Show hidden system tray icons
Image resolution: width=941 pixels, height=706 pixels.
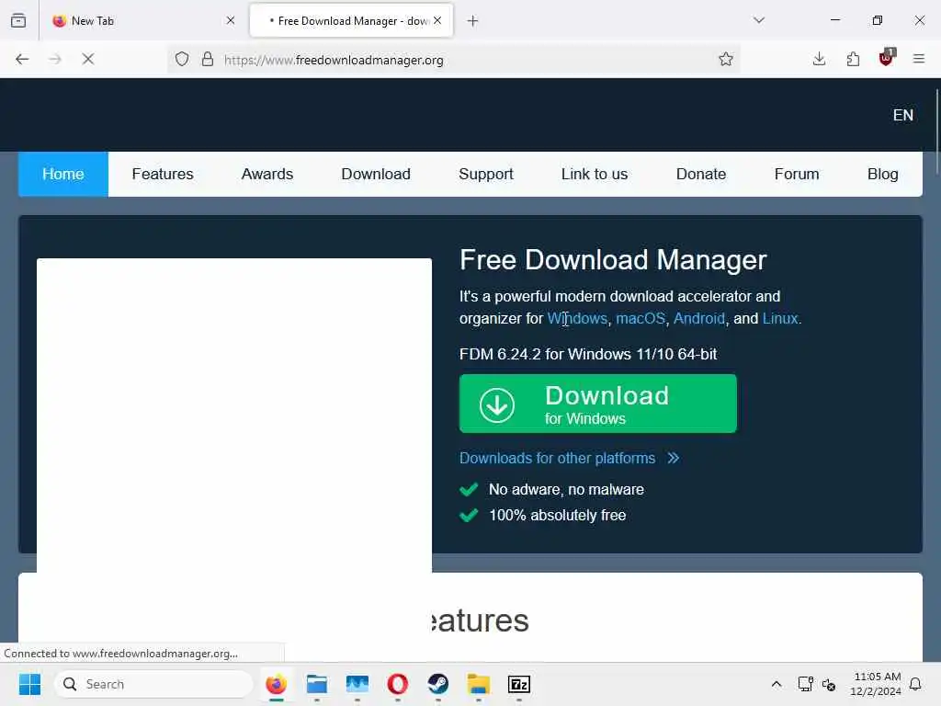pos(776,684)
